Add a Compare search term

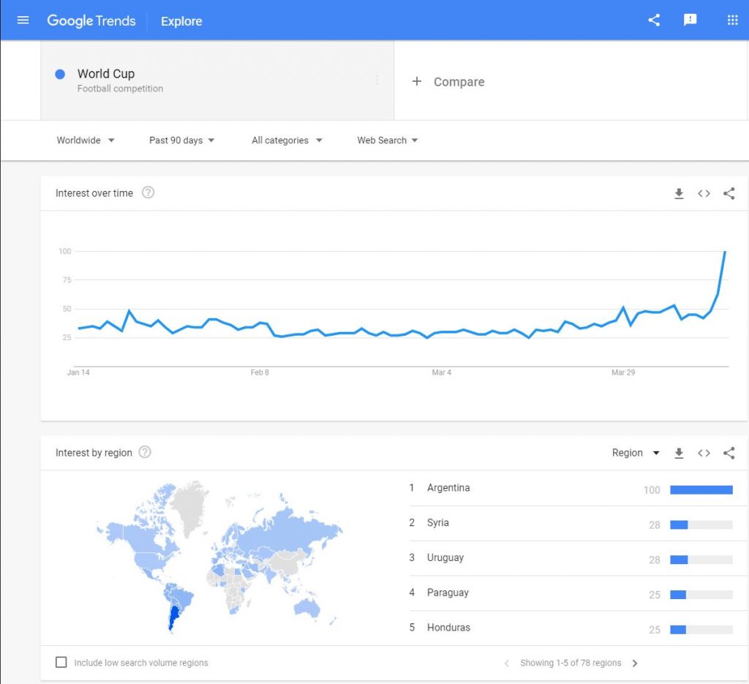click(448, 82)
